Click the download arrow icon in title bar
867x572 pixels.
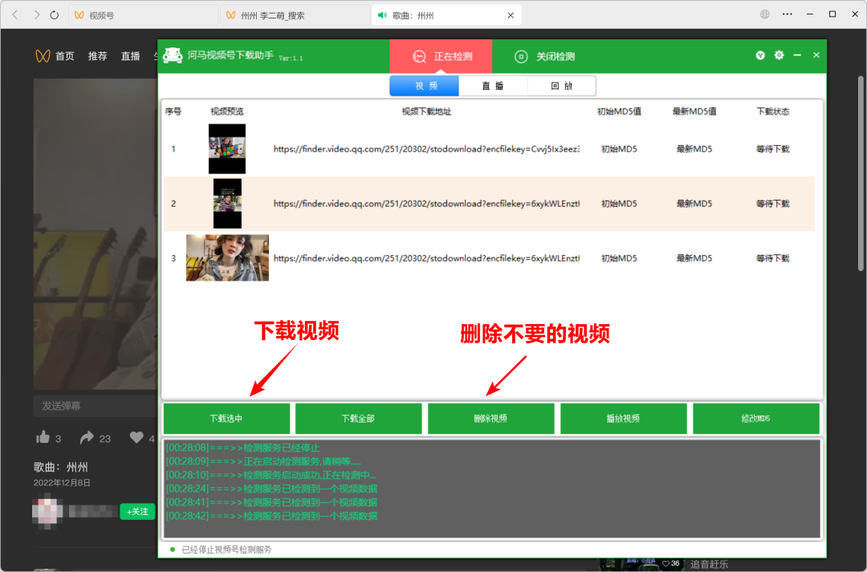[759, 55]
